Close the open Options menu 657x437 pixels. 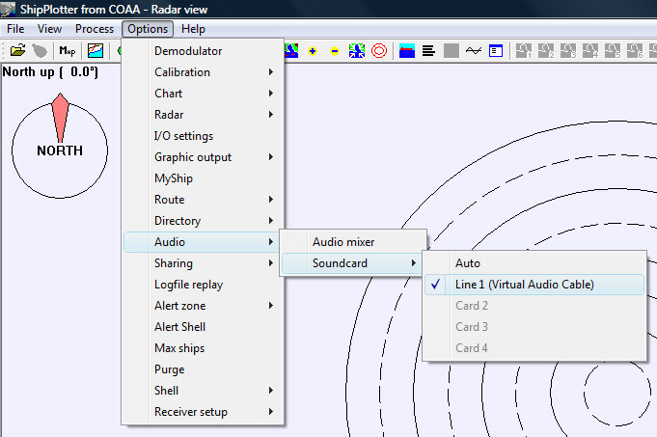click(x=148, y=29)
